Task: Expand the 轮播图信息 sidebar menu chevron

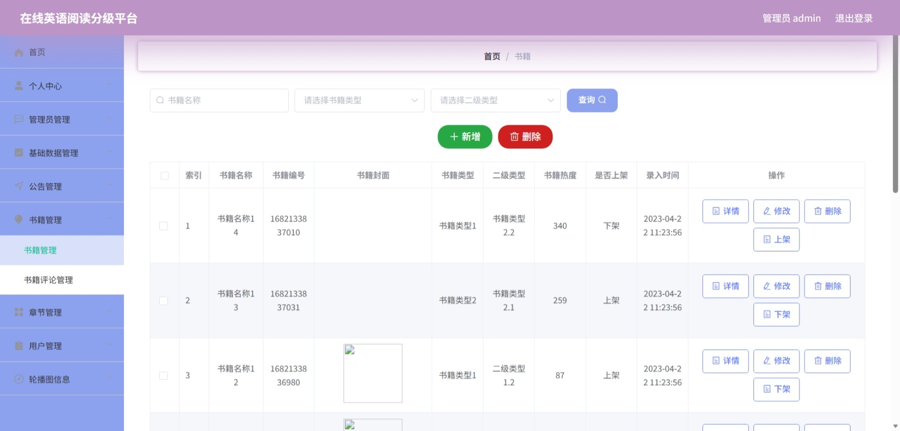Action: 109,378
